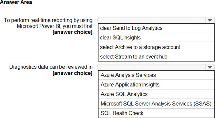Pick 'select Archive to a storage account'
Viewport: 215px width, 118px height.
click(140, 47)
